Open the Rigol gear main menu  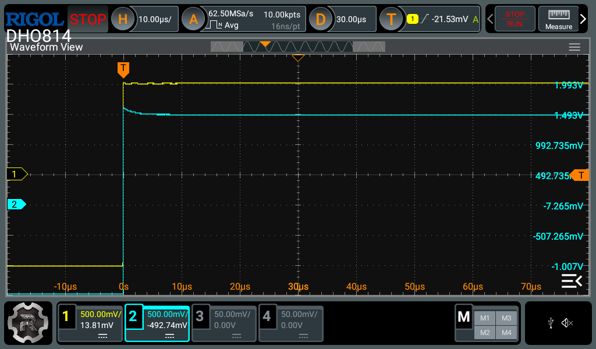pos(29,323)
